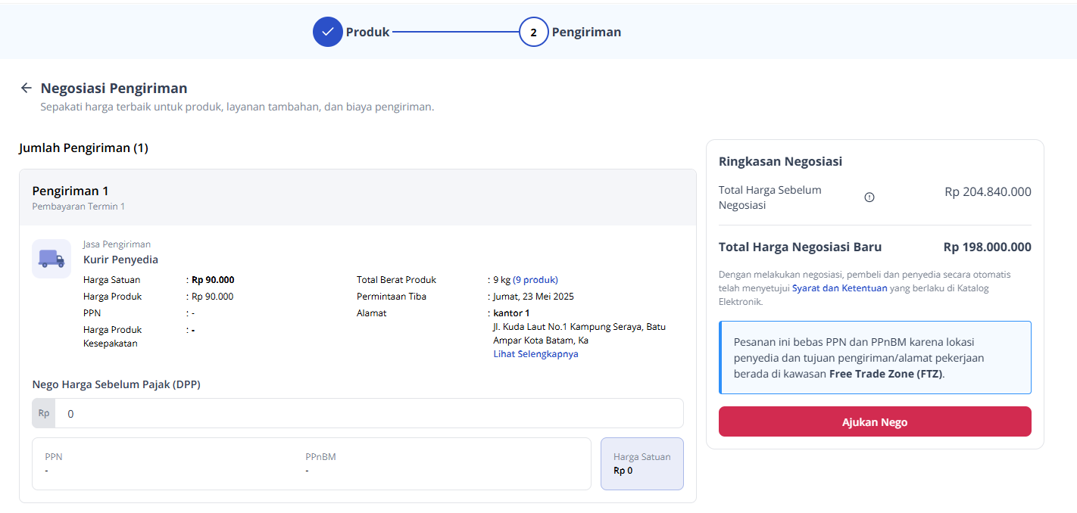Select the Pengiriman step label
Viewport: 1077px width, 513px height.
click(x=586, y=32)
